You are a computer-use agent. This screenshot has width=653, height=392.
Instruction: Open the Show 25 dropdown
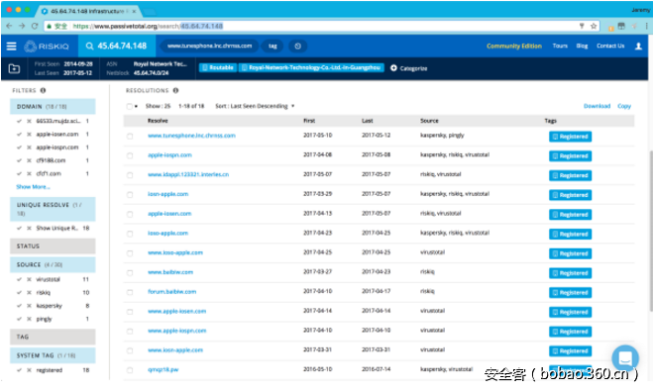(x=158, y=106)
